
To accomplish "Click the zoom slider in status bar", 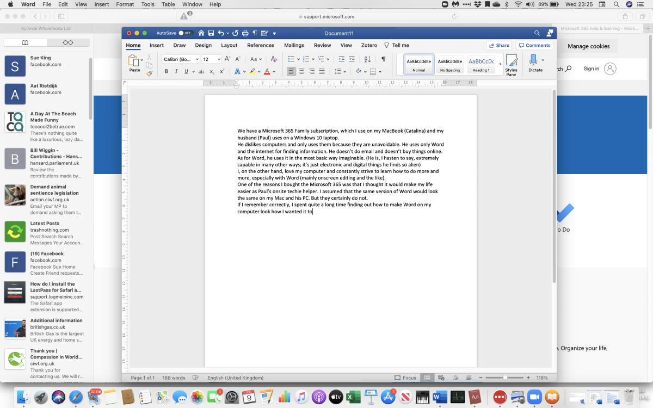I will [505, 378].
